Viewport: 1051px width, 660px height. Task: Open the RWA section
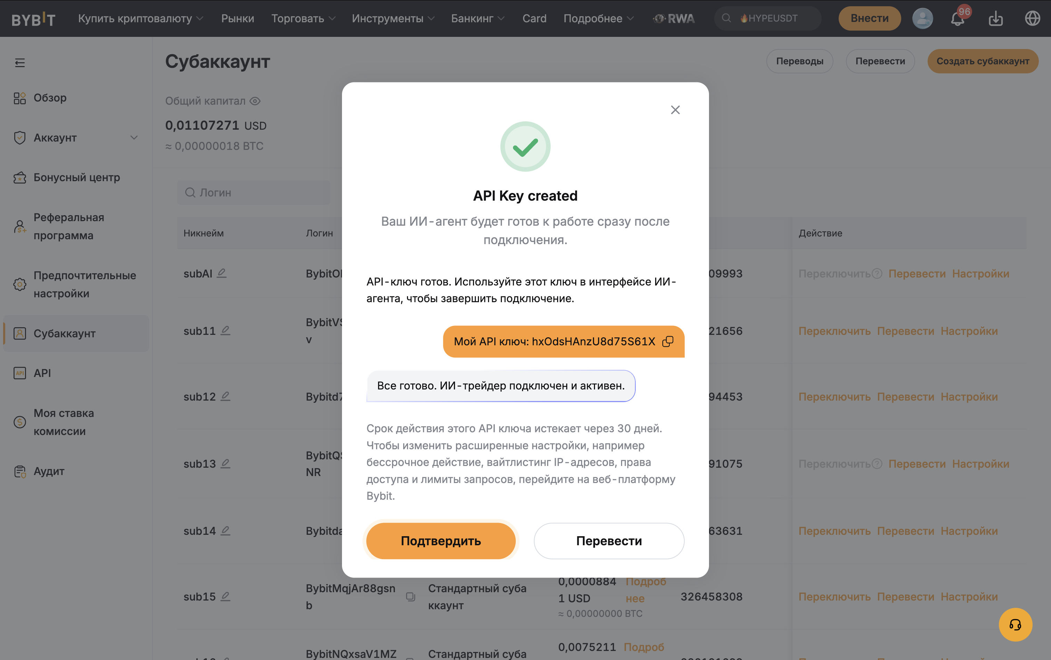click(x=674, y=18)
